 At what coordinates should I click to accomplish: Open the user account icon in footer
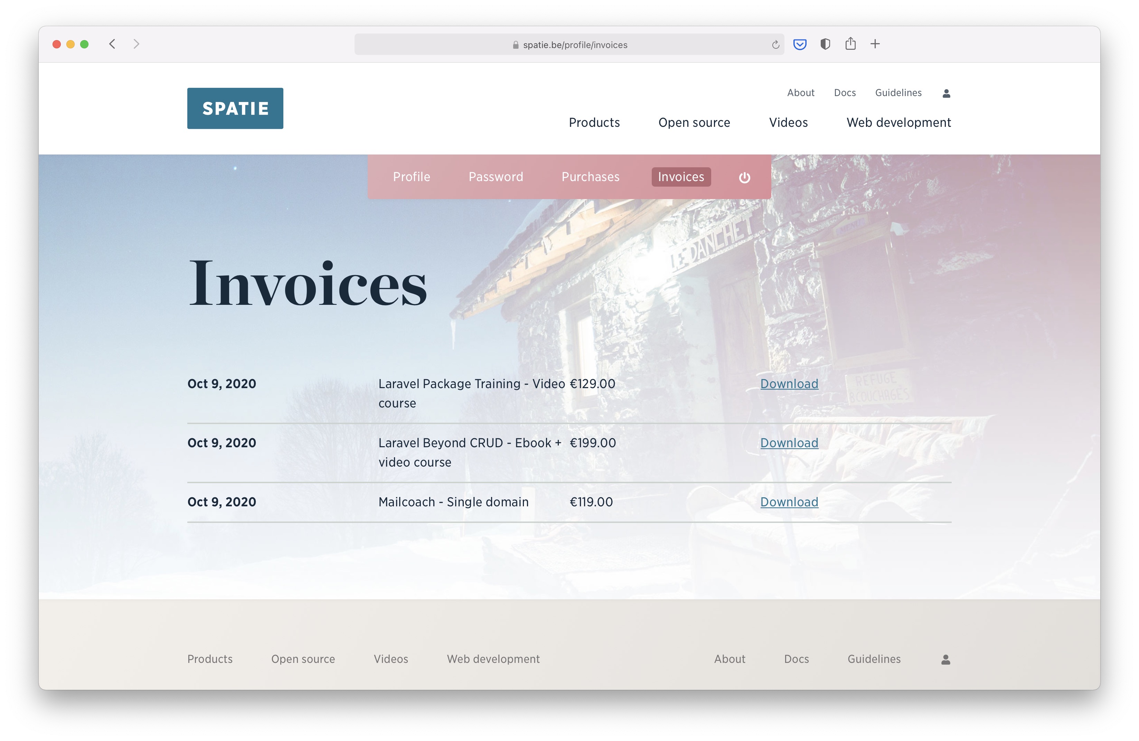946,659
